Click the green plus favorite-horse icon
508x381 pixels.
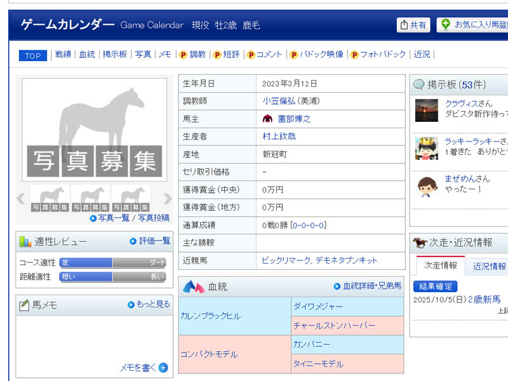click(x=446, y=25)
